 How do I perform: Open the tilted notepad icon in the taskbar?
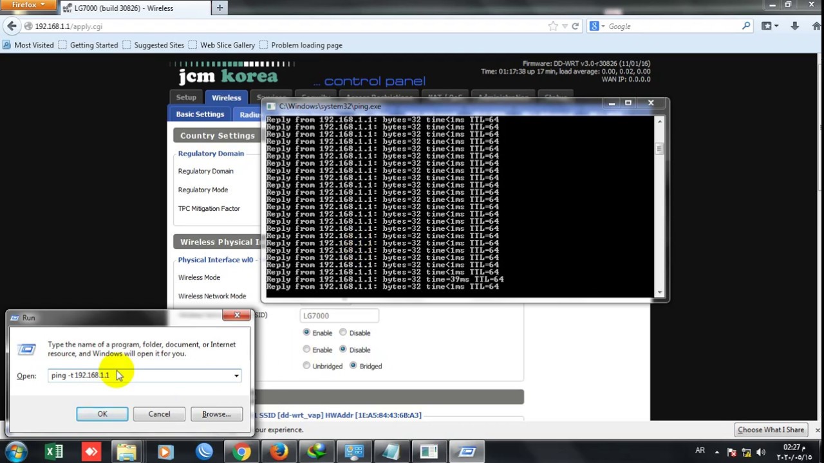[391, 452]
